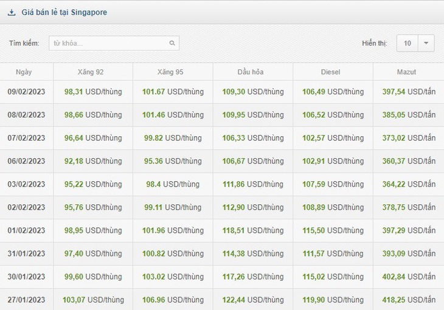This screenshot has width=444, height=310.
Task: Select the date cell 09/02/2023
Action: [26, 92]
